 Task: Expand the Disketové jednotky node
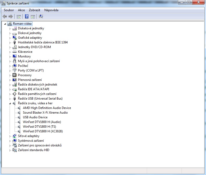[x=10, y=29]
